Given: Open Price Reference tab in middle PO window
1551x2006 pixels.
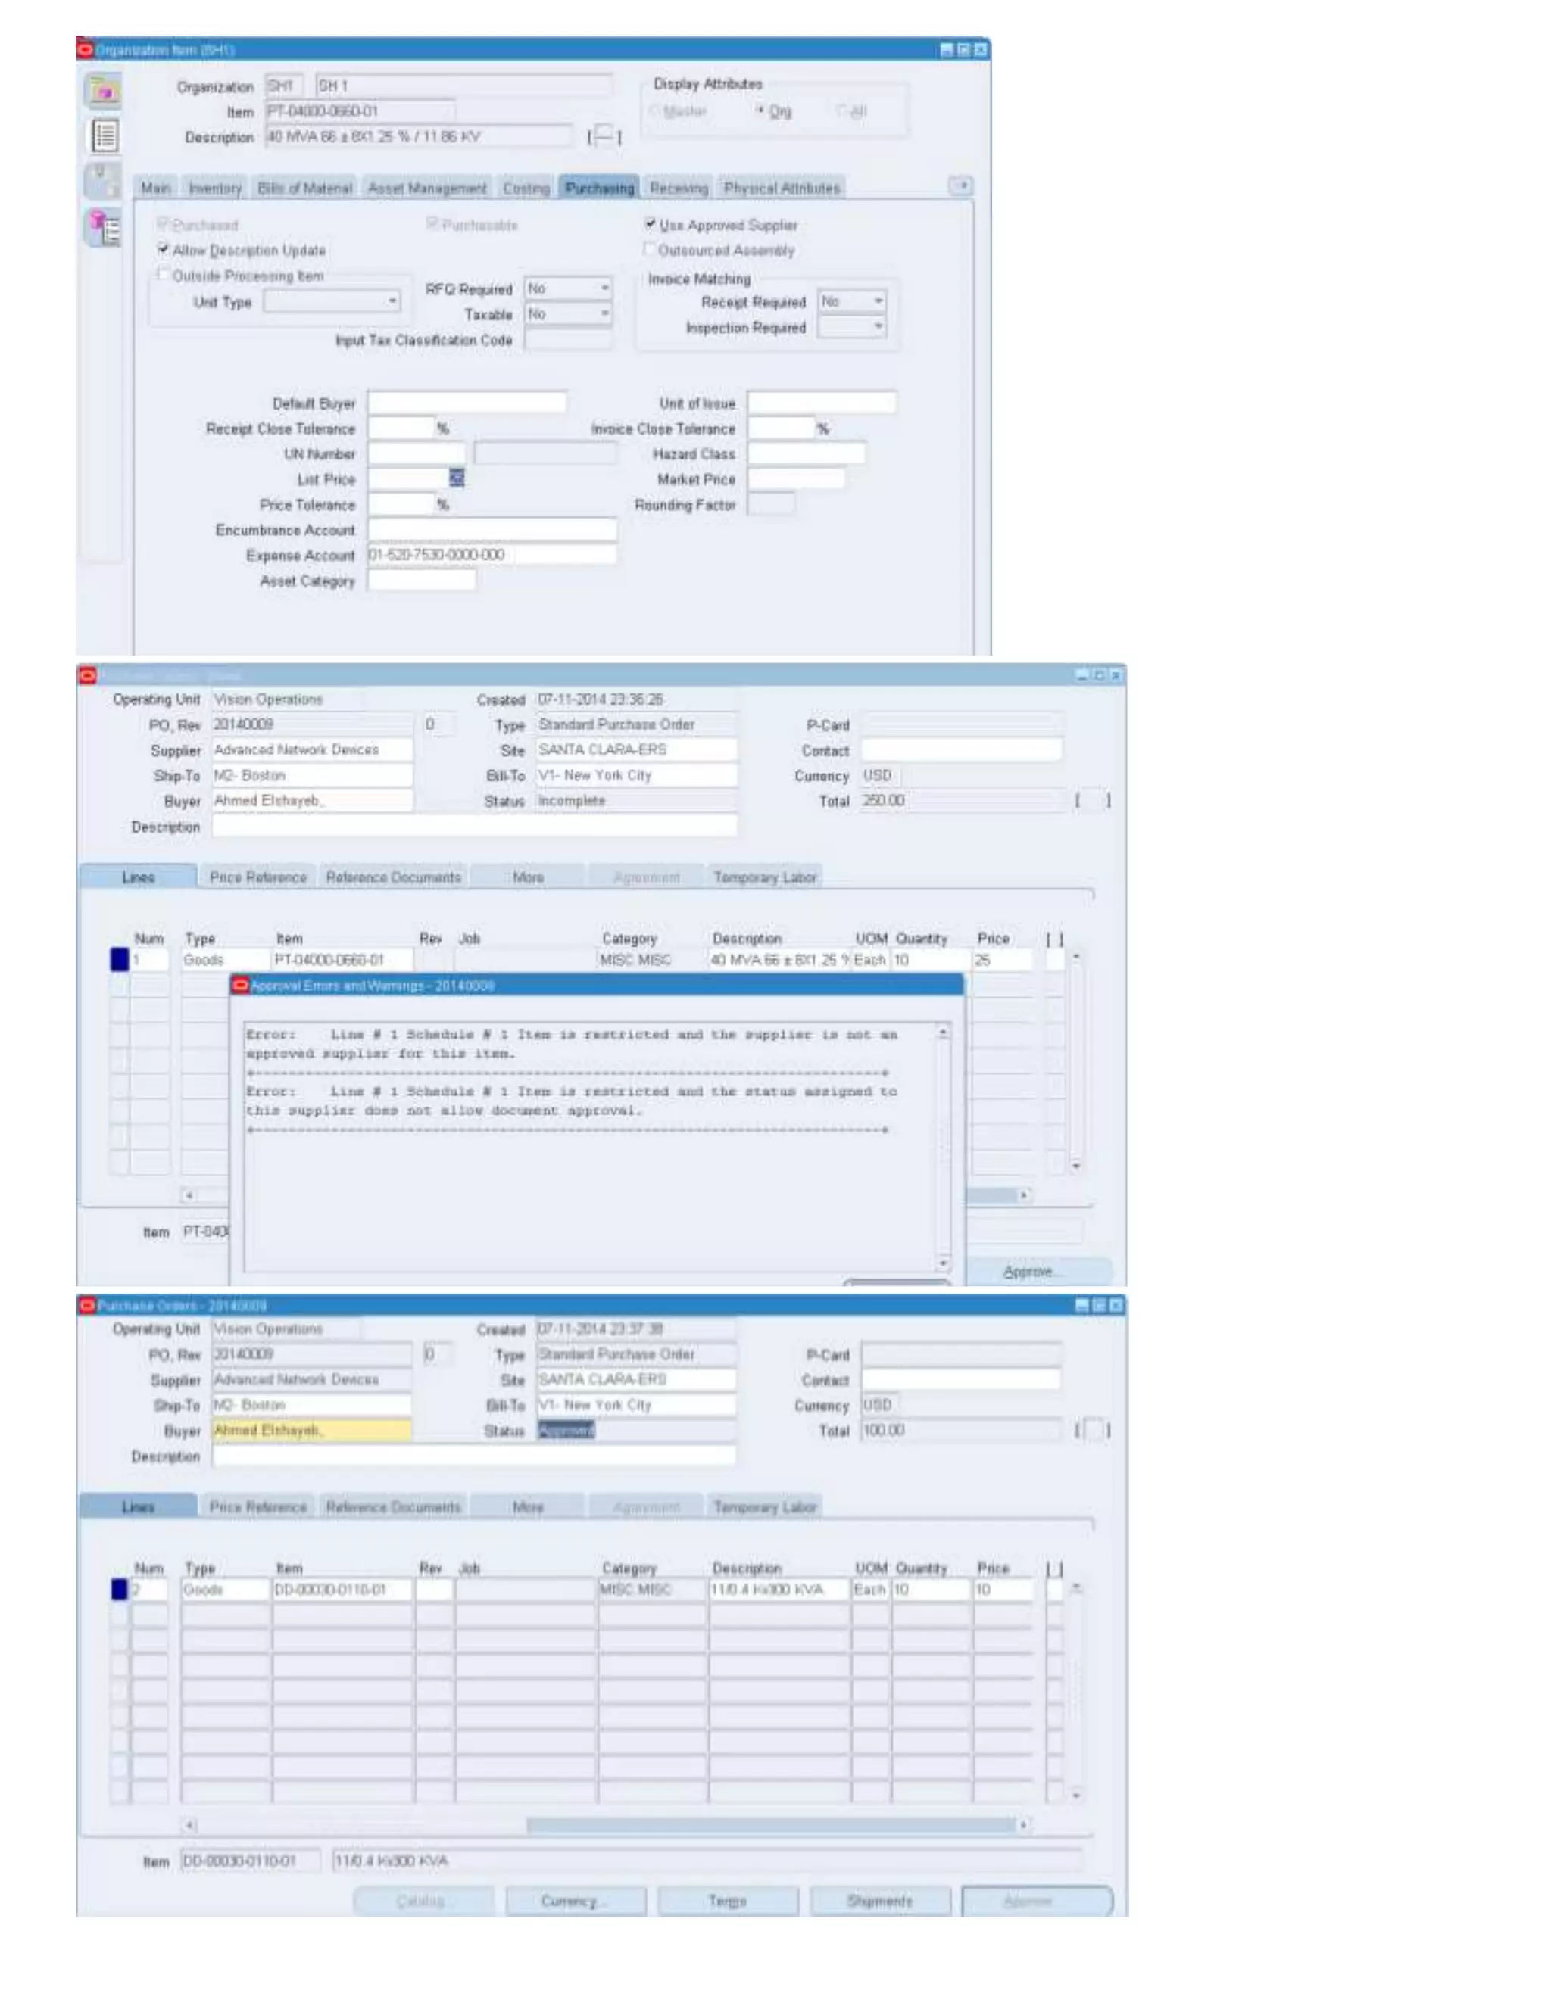Looking at the screenshot, I should (257, 877).
